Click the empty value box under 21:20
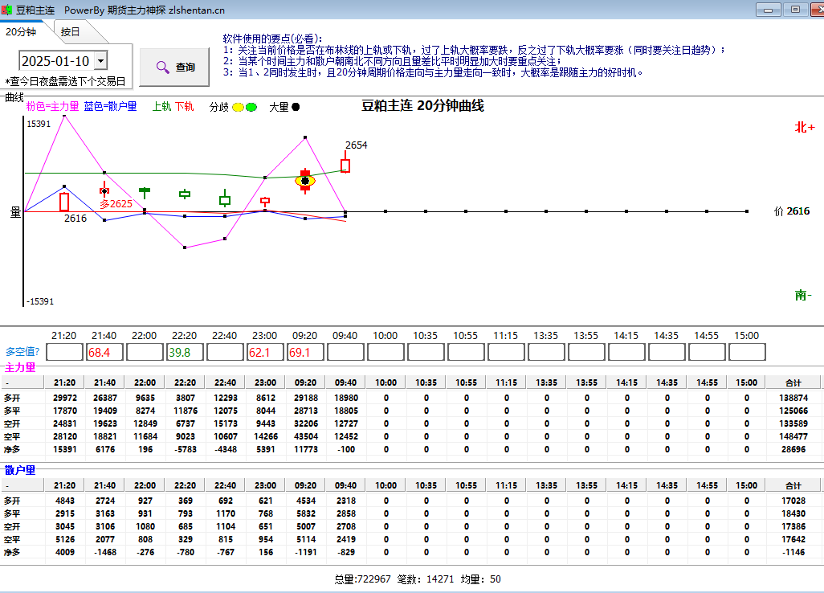Image resolution: width=824 pixels, height=593 pixels. tap(64, 352)
